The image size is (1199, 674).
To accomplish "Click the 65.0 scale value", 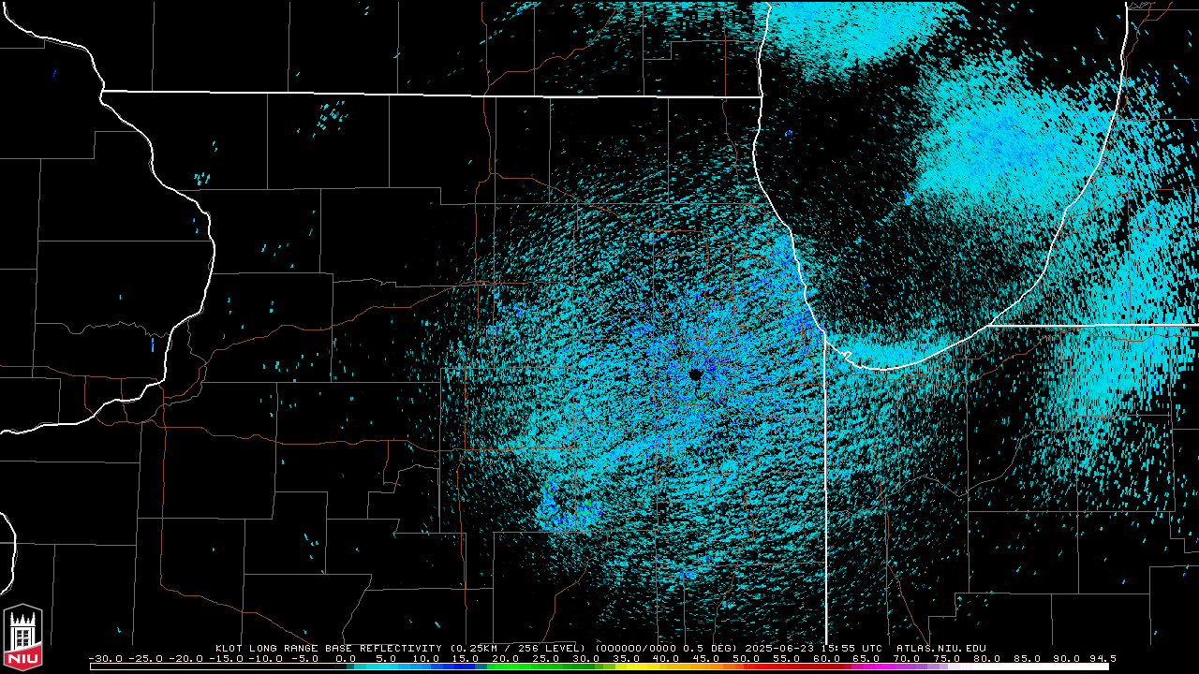I will (x=866, y=658).
